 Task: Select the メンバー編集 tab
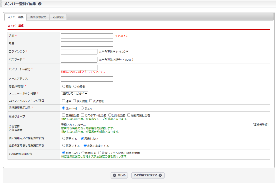click(x=15, y=17)
